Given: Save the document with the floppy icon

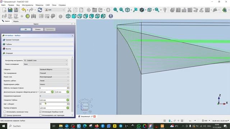Looking at the screenshot, I should [x=16, y=10].
